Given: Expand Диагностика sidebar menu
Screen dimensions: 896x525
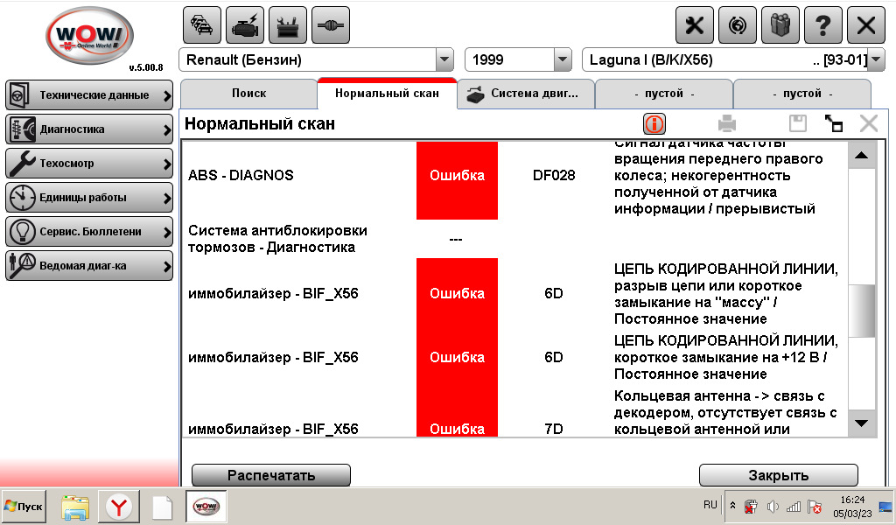Looking at the screenshot, I should point(89,129).
